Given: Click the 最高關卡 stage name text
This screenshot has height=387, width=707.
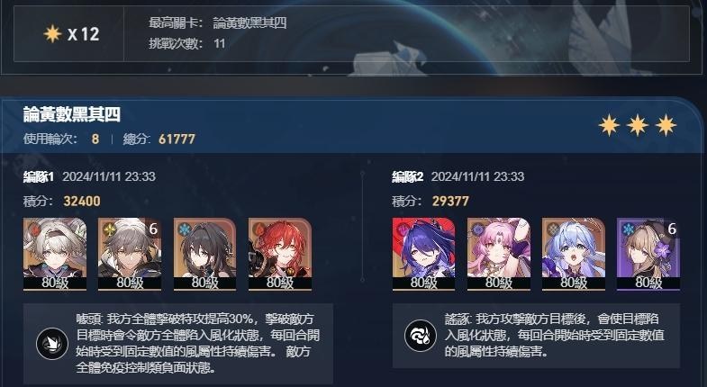Looking at the screenshot, I should click(249, 22).
